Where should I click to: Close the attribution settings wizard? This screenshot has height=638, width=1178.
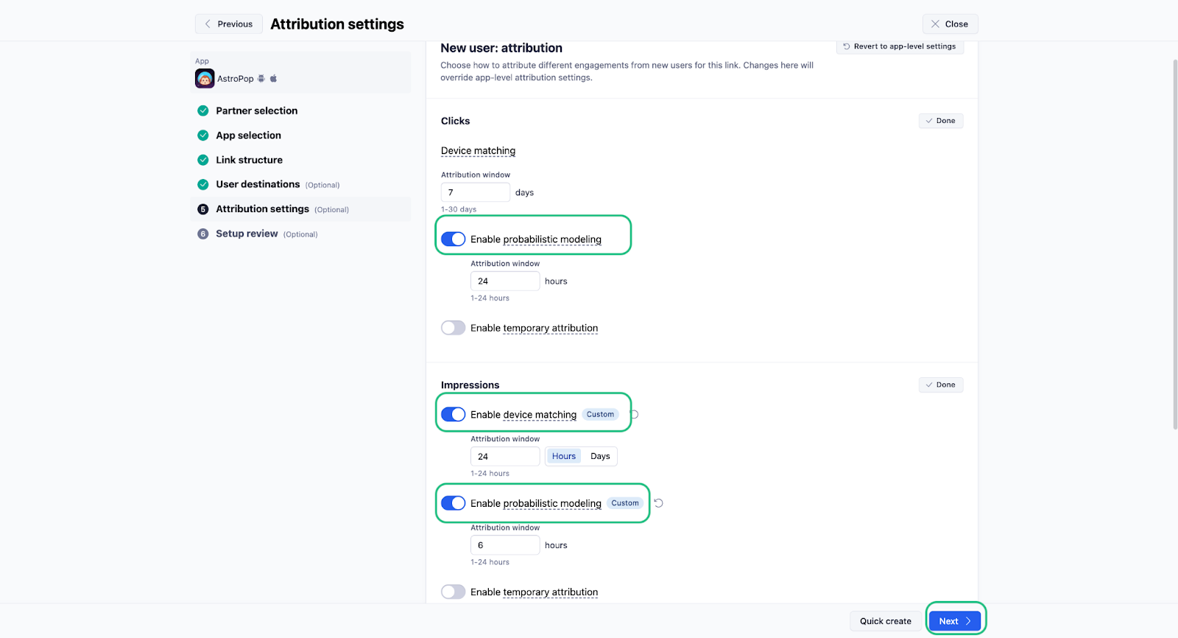[x=950, y=24]
